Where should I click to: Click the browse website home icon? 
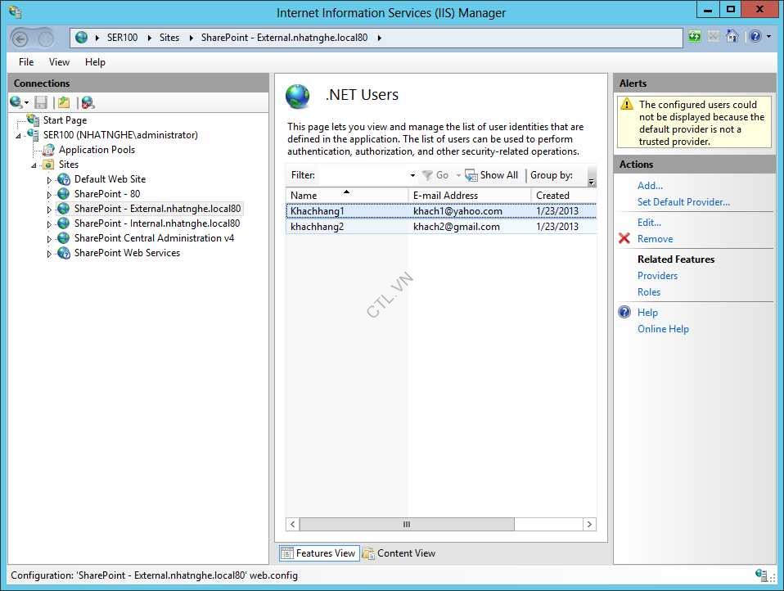[732, 37]
